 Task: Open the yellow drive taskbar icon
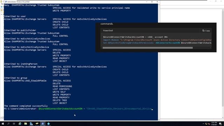[37, 124]
